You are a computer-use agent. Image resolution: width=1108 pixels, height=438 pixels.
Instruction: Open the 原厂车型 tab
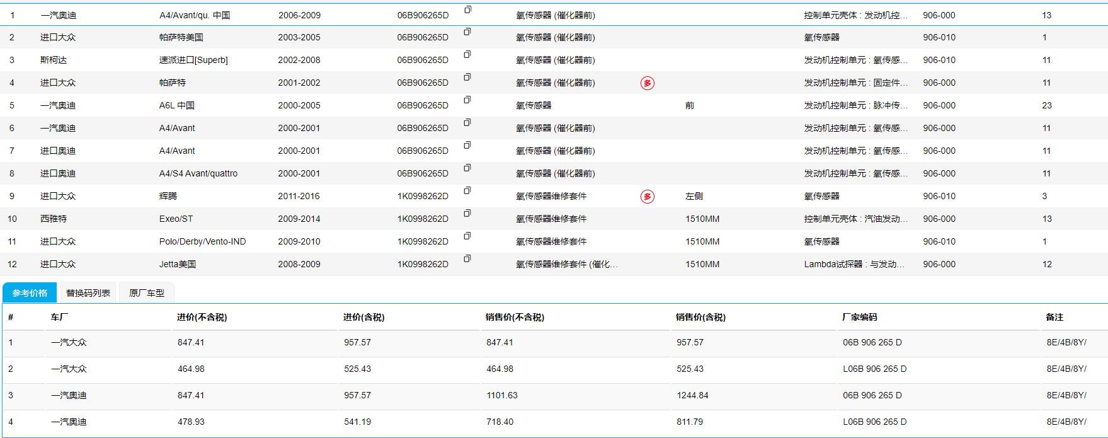[147, 293]
